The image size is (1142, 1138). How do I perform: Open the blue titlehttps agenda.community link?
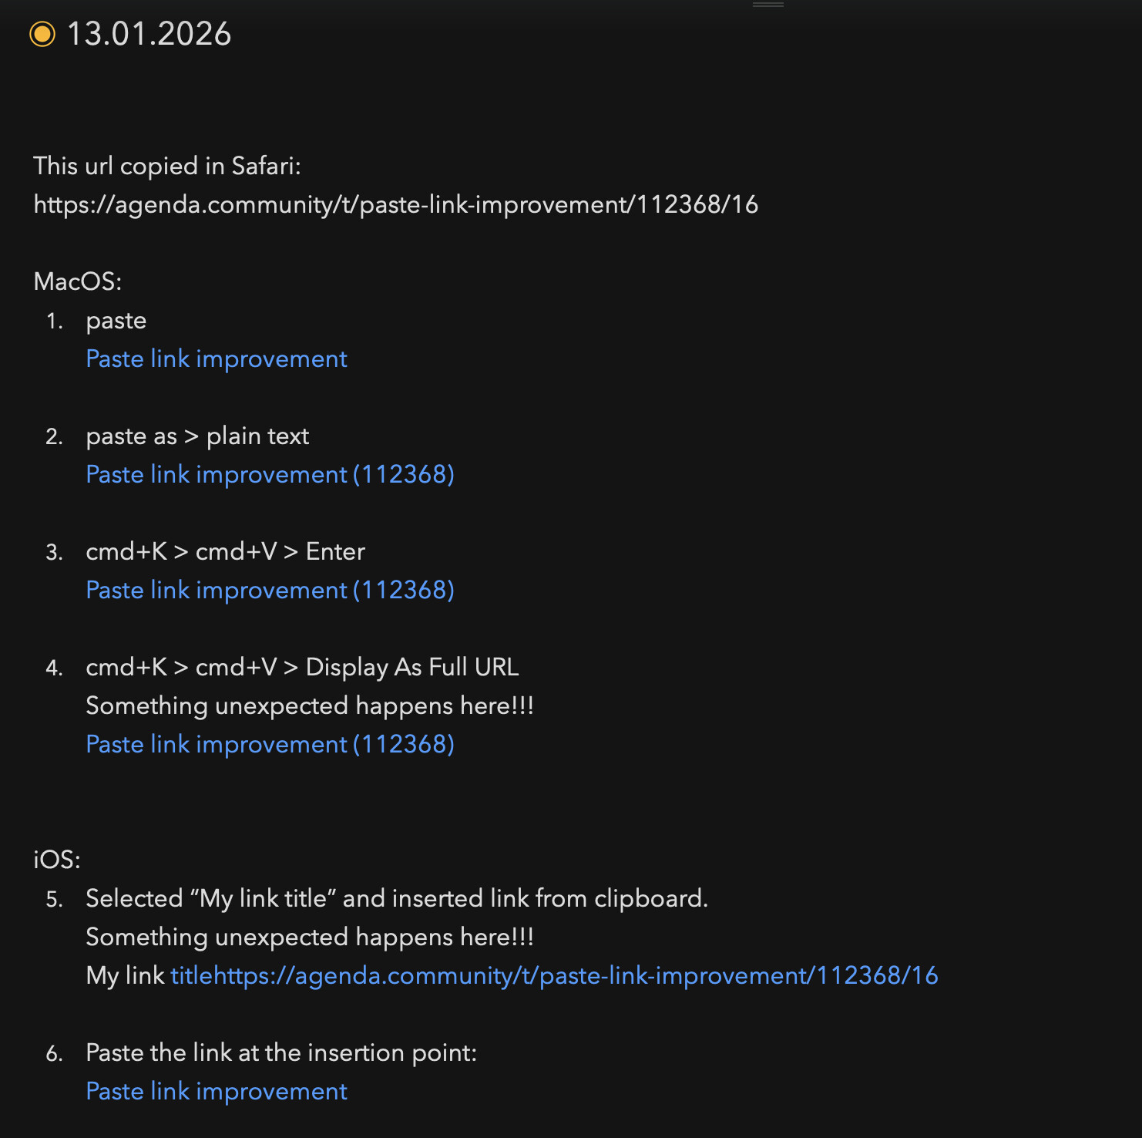click(553, 976)
